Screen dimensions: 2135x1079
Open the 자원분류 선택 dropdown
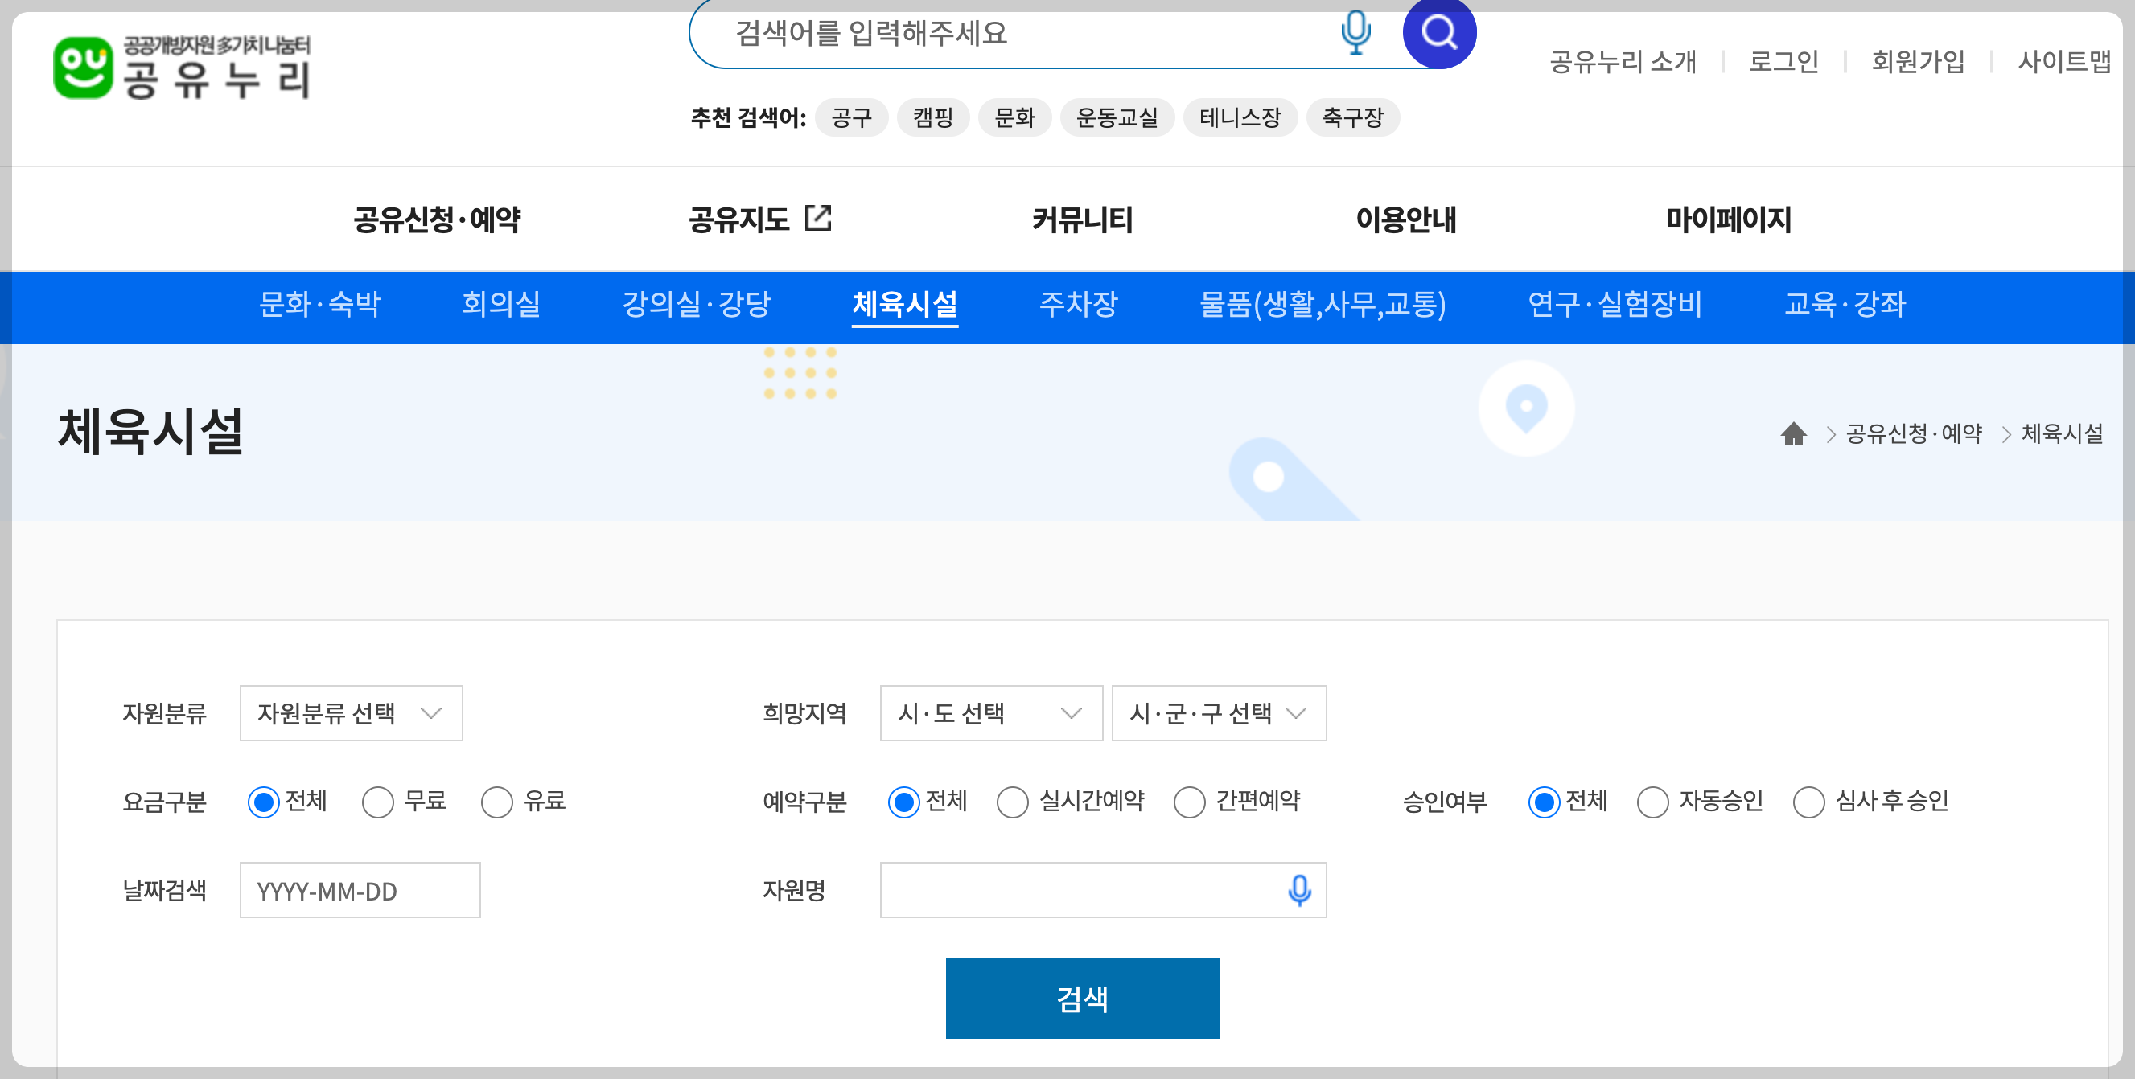pos(351,713)
